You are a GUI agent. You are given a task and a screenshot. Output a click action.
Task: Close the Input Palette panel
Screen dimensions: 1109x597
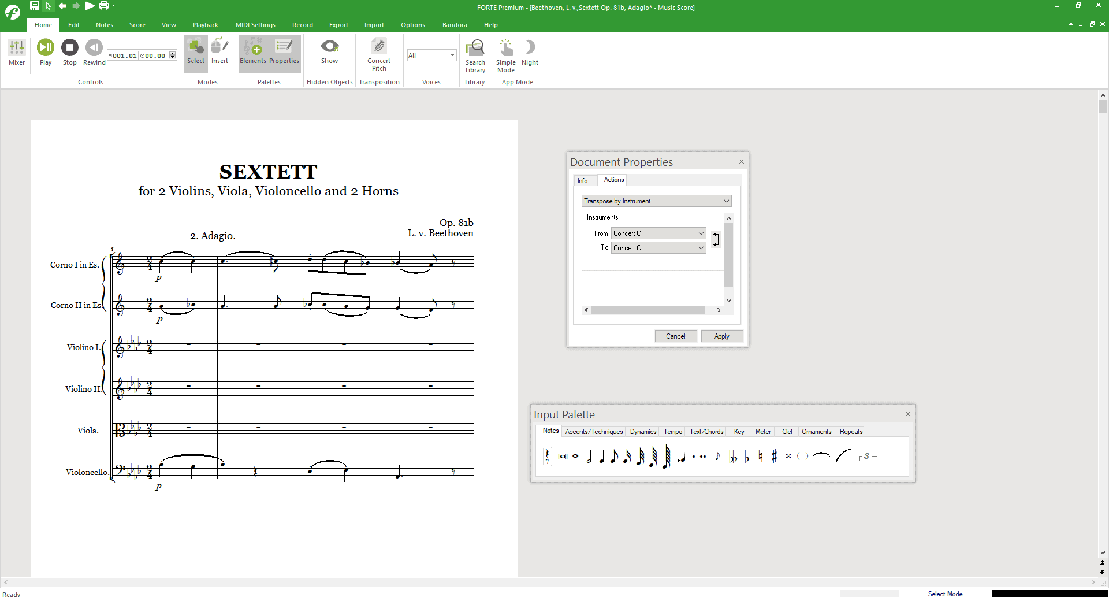(x=908, y=414)
